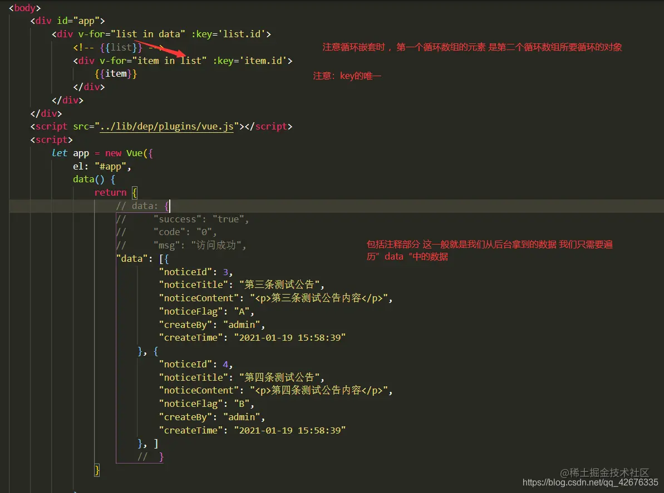Click the "noticeFlag": "A" line

coord(206,312)
